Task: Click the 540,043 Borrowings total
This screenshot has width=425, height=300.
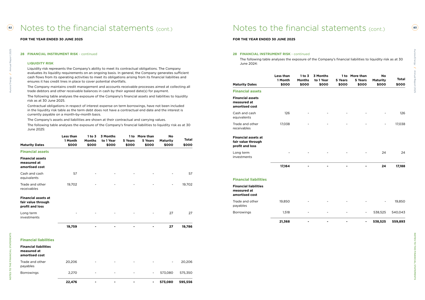Action: (398, 212)
